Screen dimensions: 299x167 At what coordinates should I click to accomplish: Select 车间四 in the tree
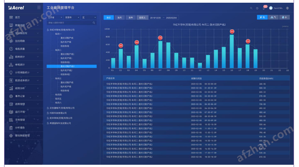[x=58, y=95]
